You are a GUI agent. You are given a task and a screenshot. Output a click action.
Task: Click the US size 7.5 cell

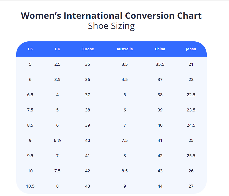(30, 110)
